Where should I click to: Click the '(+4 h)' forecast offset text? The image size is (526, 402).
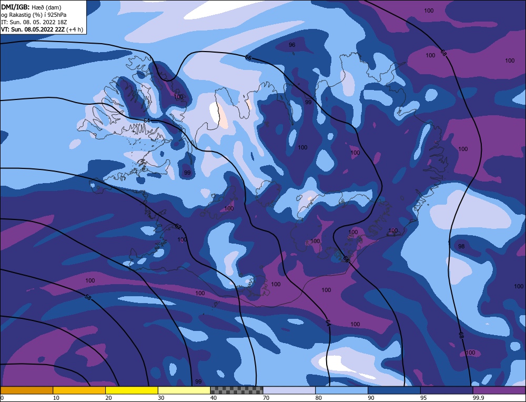75,29
